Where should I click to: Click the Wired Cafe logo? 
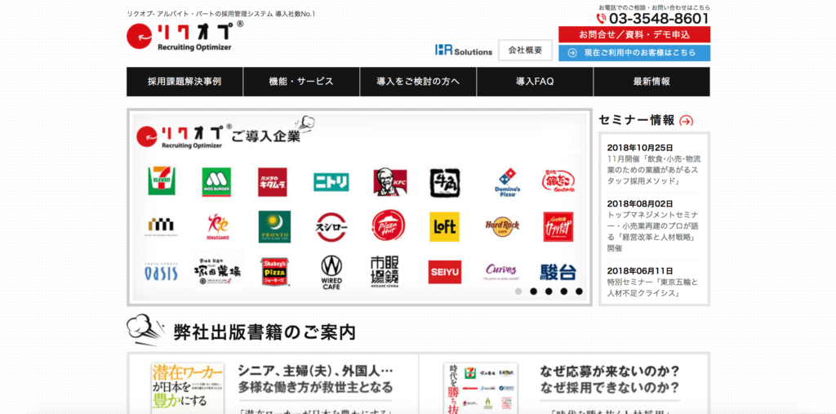(331, 272)
